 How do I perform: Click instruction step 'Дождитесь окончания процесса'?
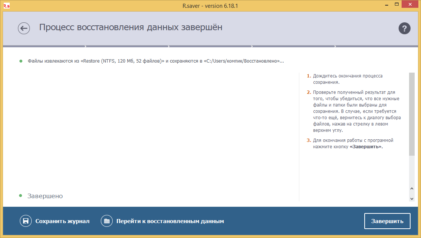pos(348,79)
